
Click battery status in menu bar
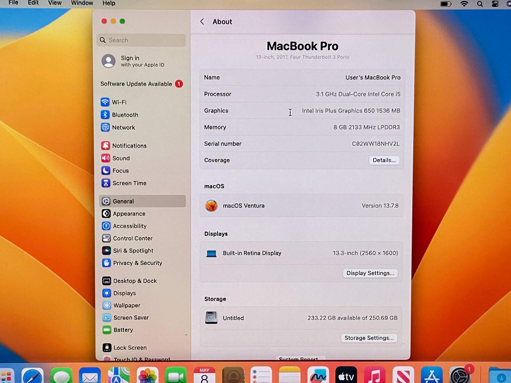pyautogui.click(x=446, y=4)
